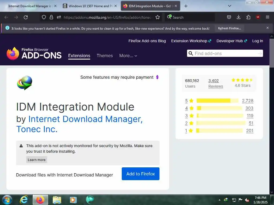
Task: Click the 3 star rating label
Action: tap(189, 116)
